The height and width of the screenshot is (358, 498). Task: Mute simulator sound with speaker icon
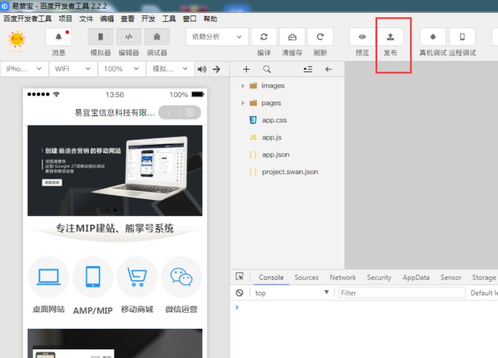click(202, 69)
